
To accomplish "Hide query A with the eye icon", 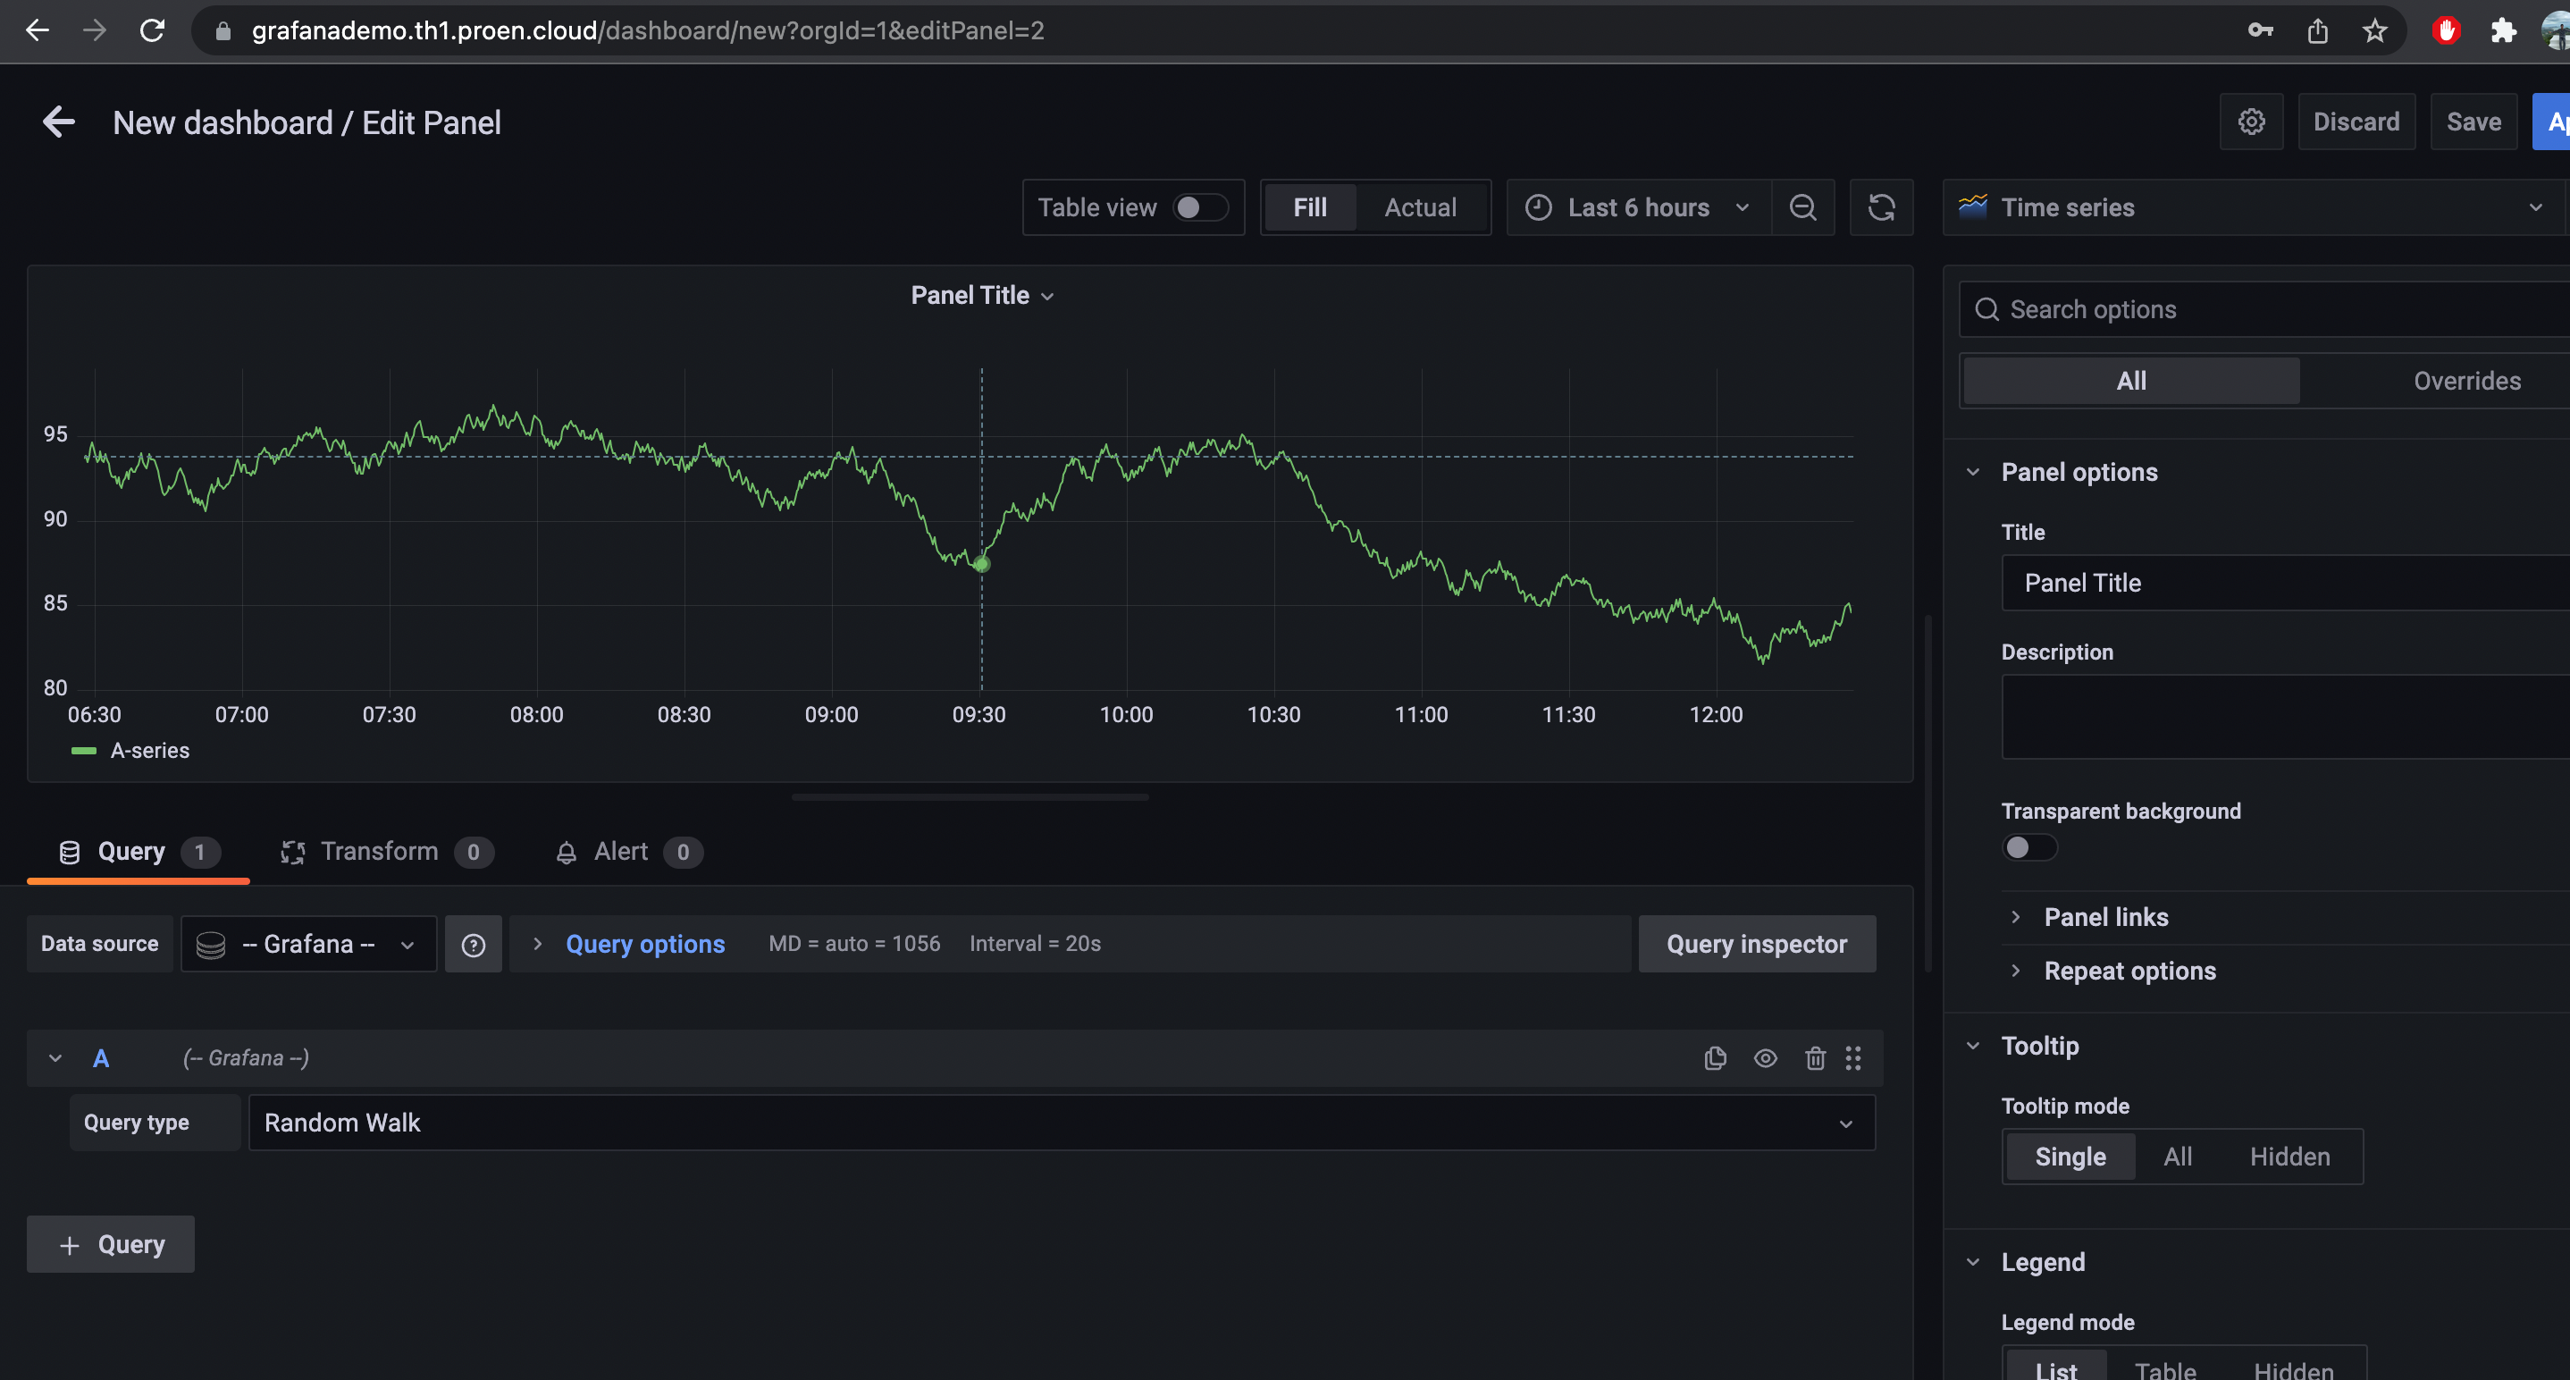I will point(1765,1057).
